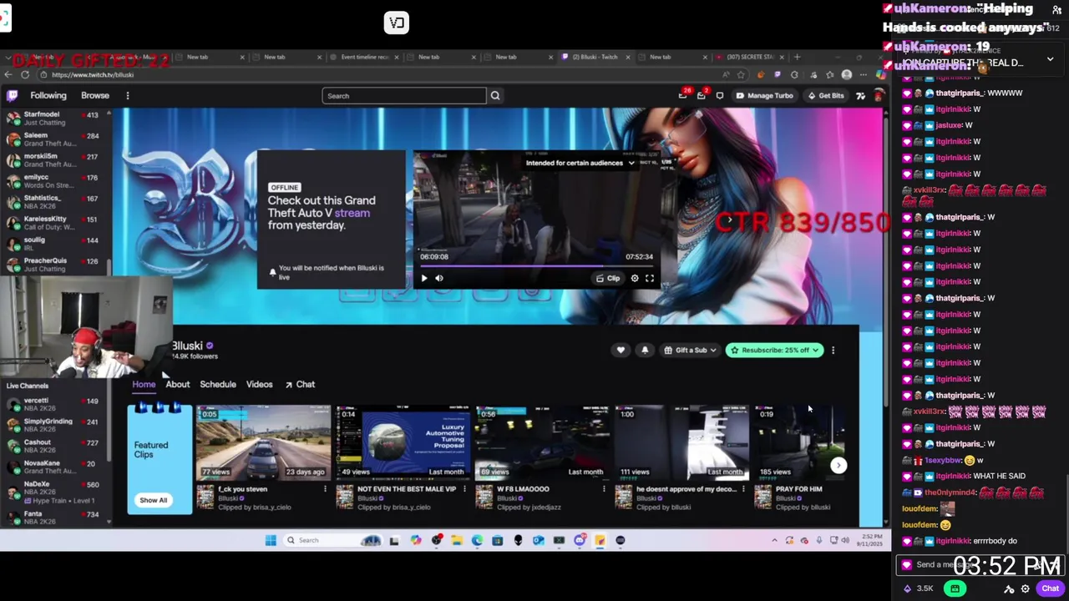The width and height of the screenshot is (1069, 601).
Task: Open Starfmodel channel in sidebar
Action: [54, 118]
